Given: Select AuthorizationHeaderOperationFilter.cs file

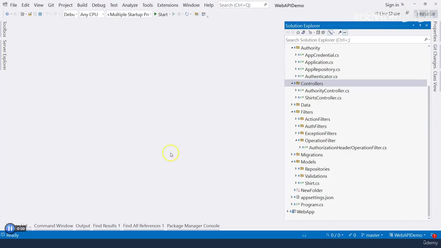Looking at the screenshot, I should 348,147.
